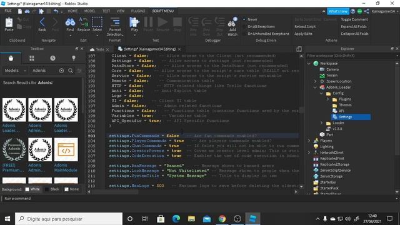This screenshot has height=225, width=400.
Task: Open Inventory grid tab in Toolbox
Action: 32,58
